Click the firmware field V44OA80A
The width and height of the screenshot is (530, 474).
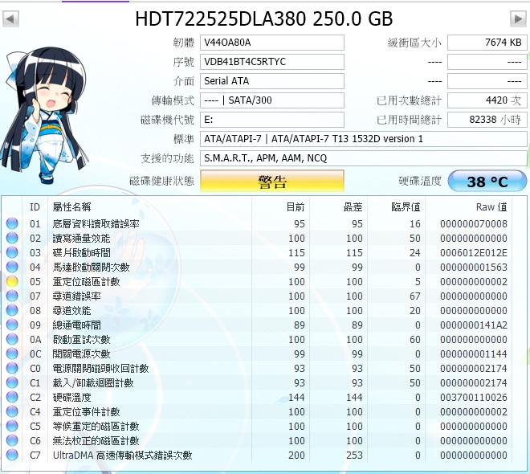click(272, 43)
